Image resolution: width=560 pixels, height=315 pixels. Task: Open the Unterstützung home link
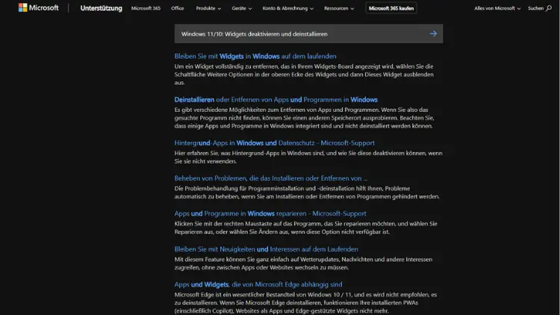coord(101,8)
